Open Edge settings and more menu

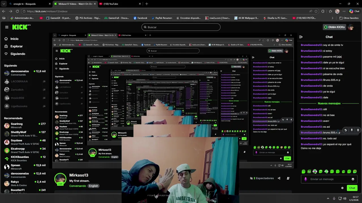[x=344, y=11]
